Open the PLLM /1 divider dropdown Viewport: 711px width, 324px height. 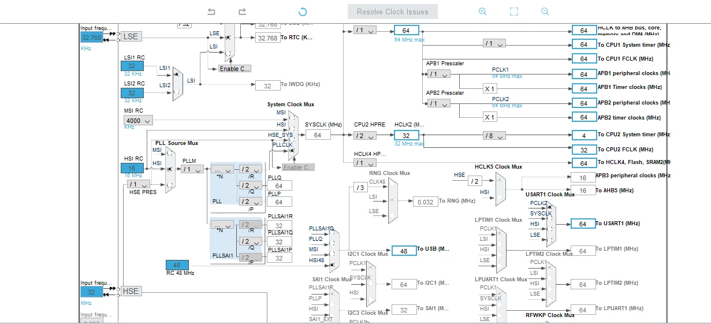192,169
